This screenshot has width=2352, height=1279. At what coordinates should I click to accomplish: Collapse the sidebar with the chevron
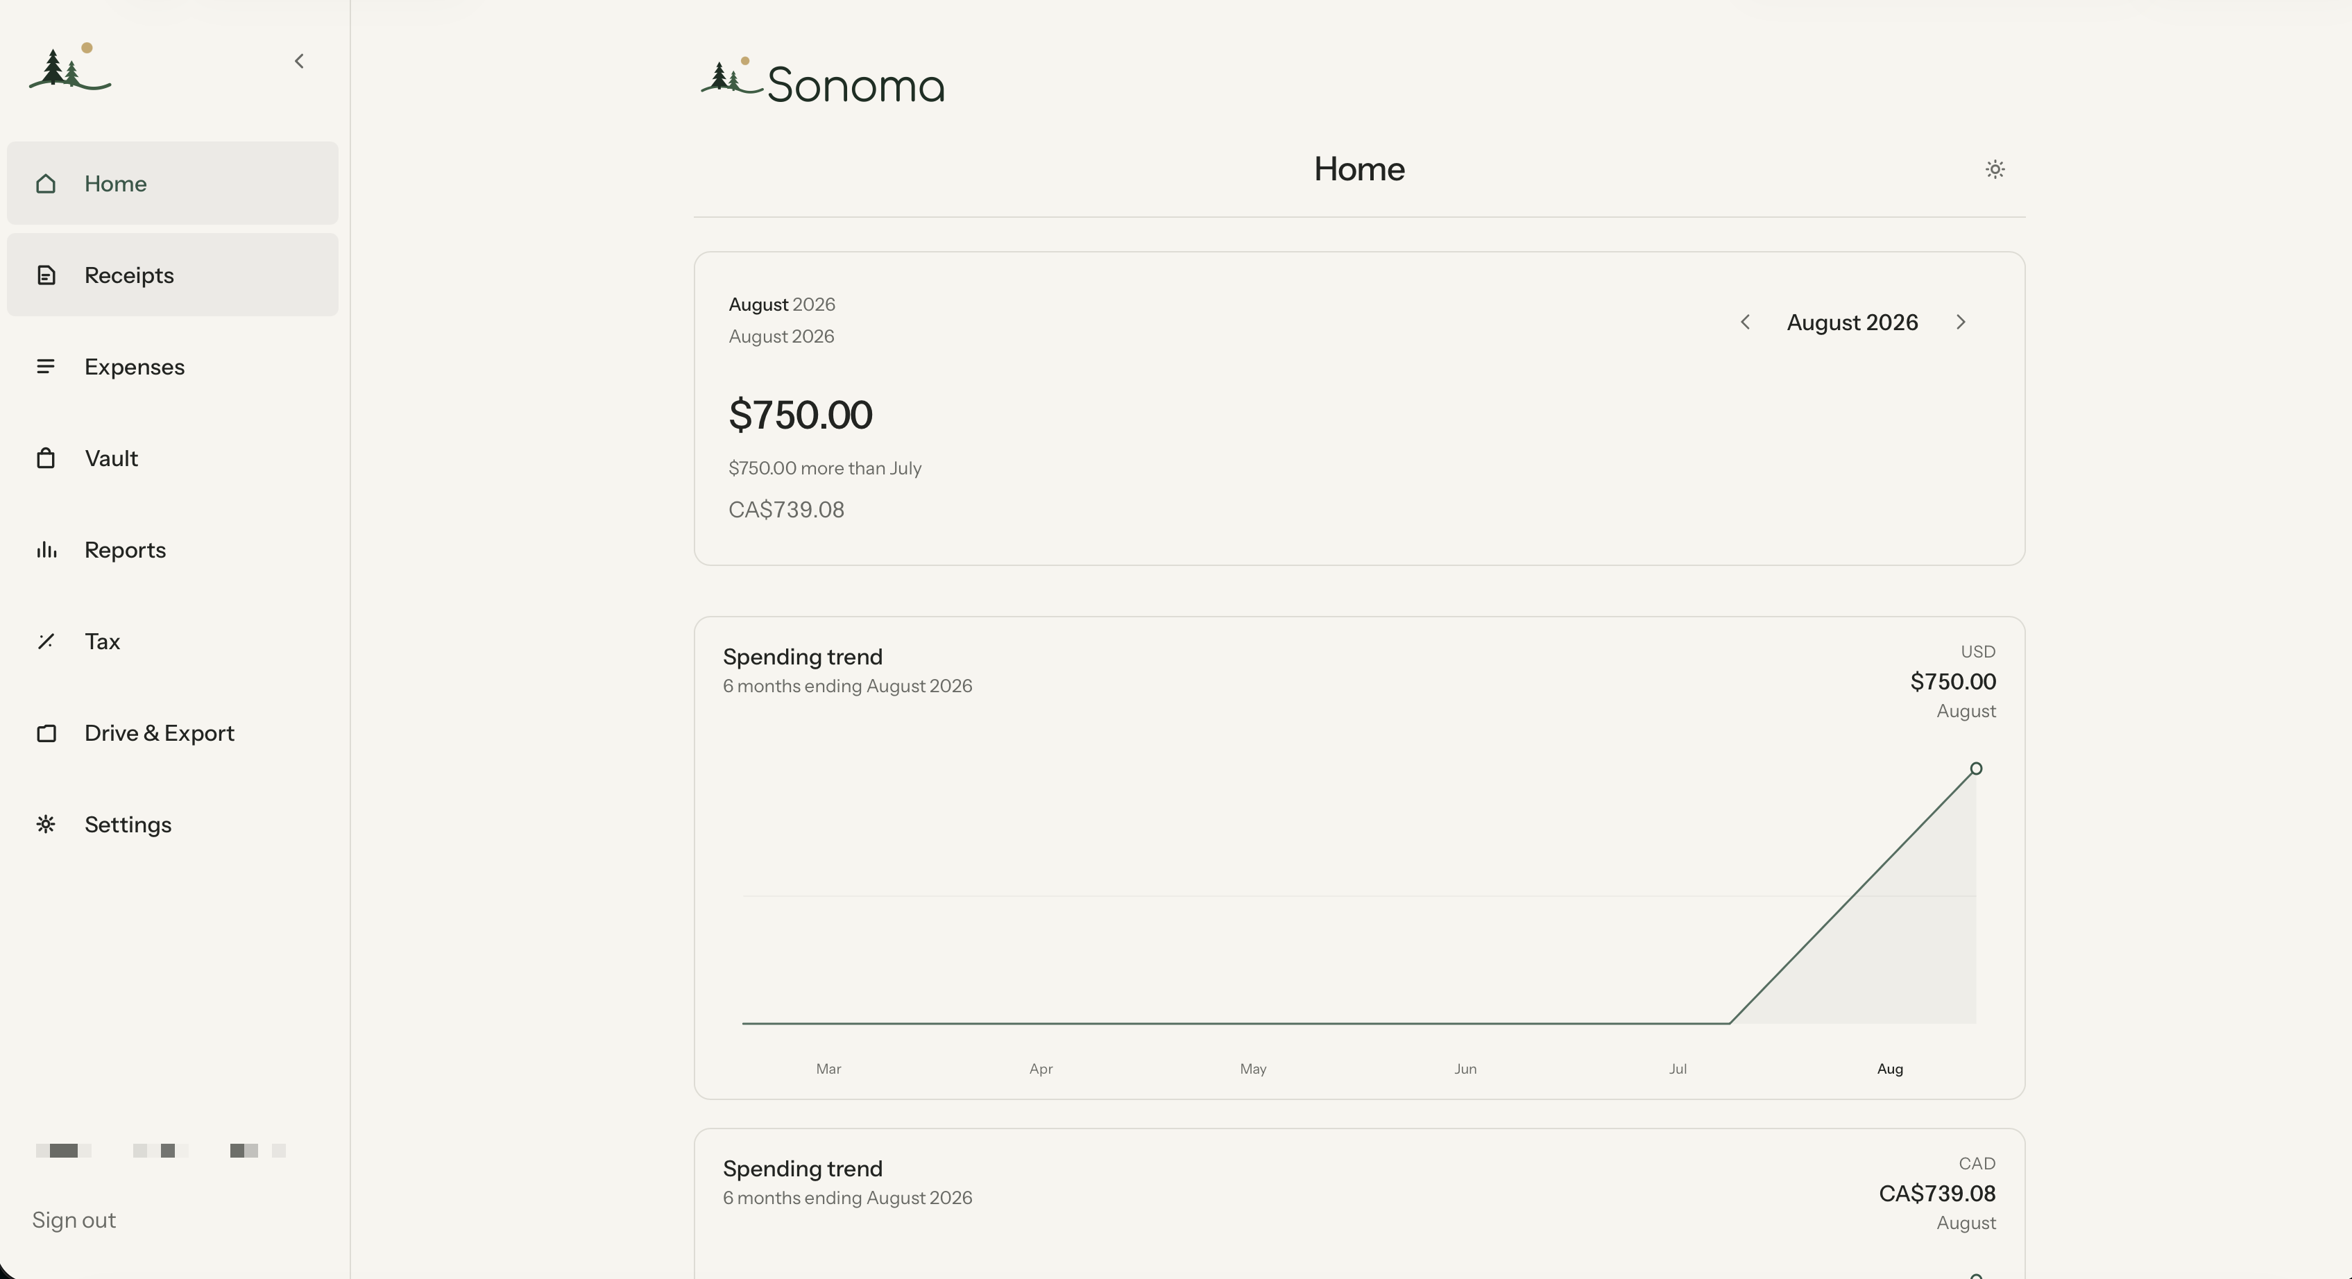click(298, 61)
